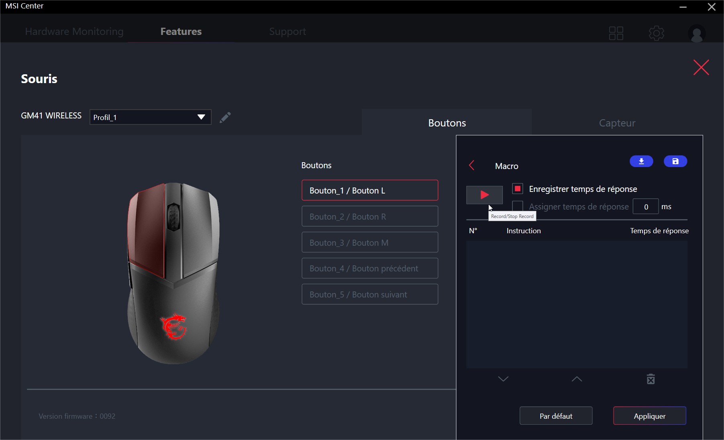This screenshot has height=440, width=724.
Task: Open the Hardware Monitoring tab
Action: (74, 31)
